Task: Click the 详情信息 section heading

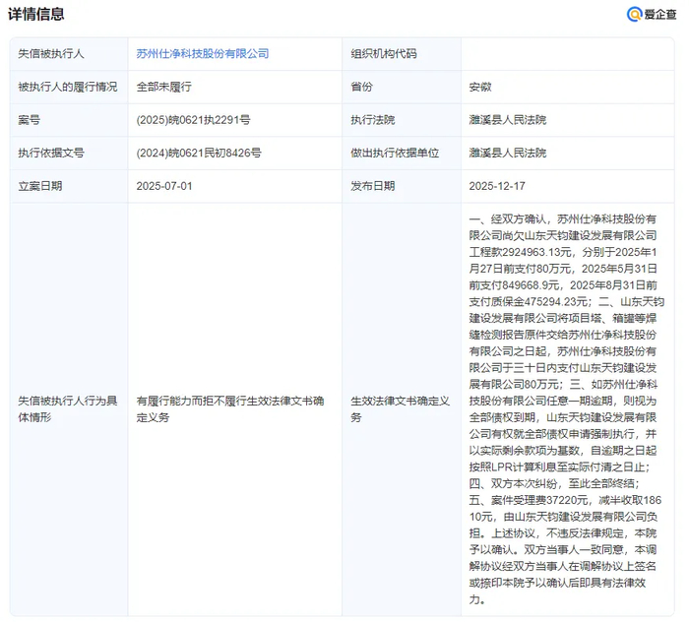Action: 36,14
